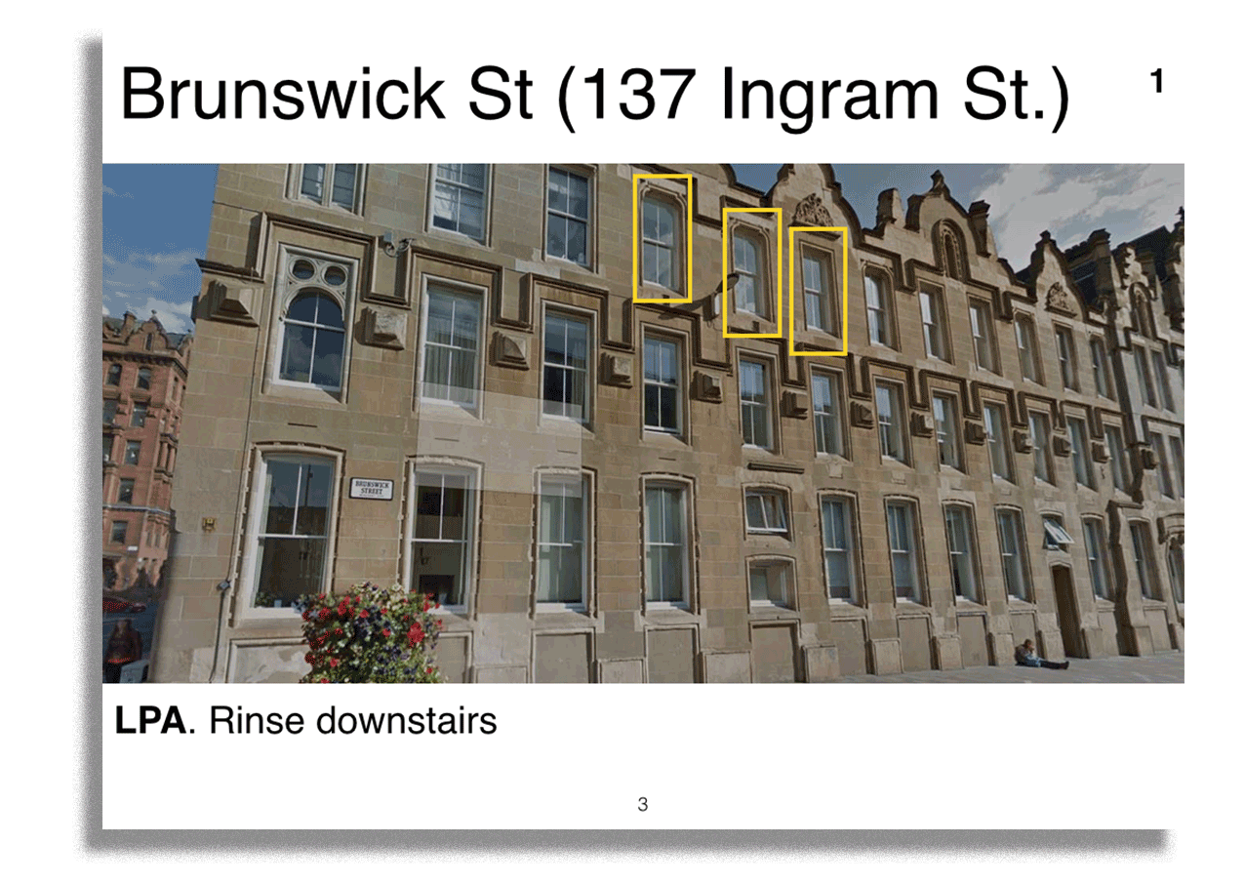Select the leftmost yellow highlight rectangle
The height and width of the screenshot is (885, 1245).
pos(663,238)
